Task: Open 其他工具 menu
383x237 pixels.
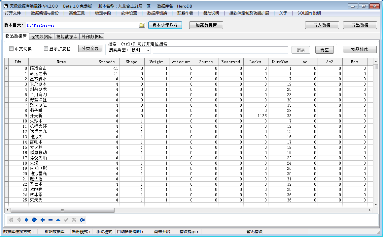Action: tap(77, 13)
